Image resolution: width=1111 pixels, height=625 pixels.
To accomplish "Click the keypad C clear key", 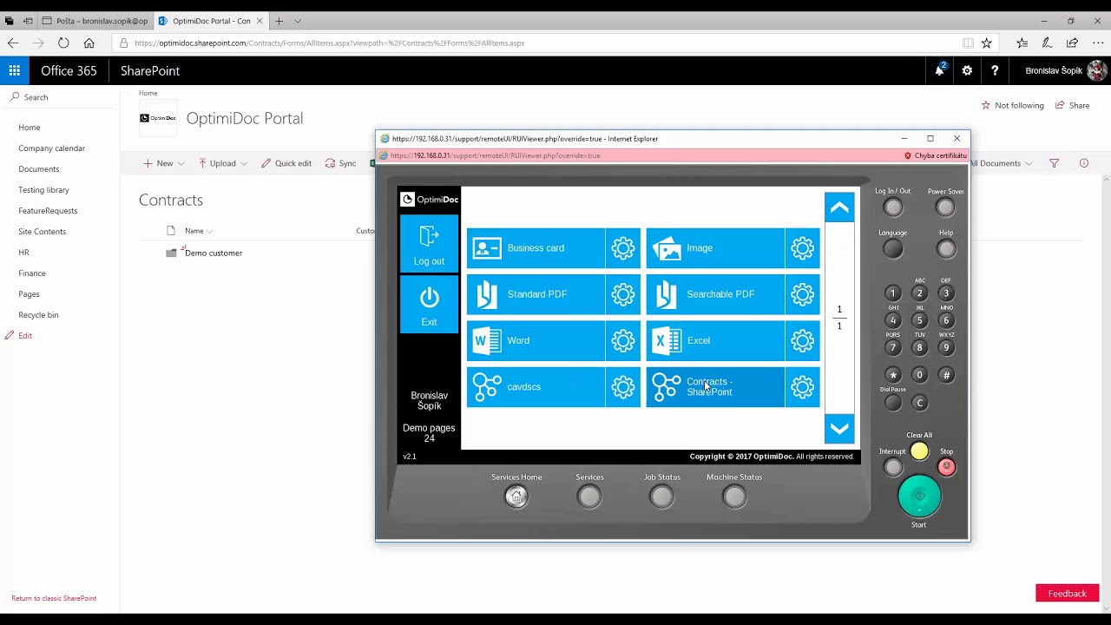I will coord(919,403).
